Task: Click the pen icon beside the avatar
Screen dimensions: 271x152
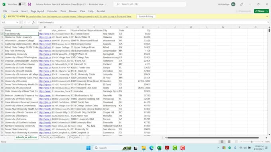Action: point(242,4)
